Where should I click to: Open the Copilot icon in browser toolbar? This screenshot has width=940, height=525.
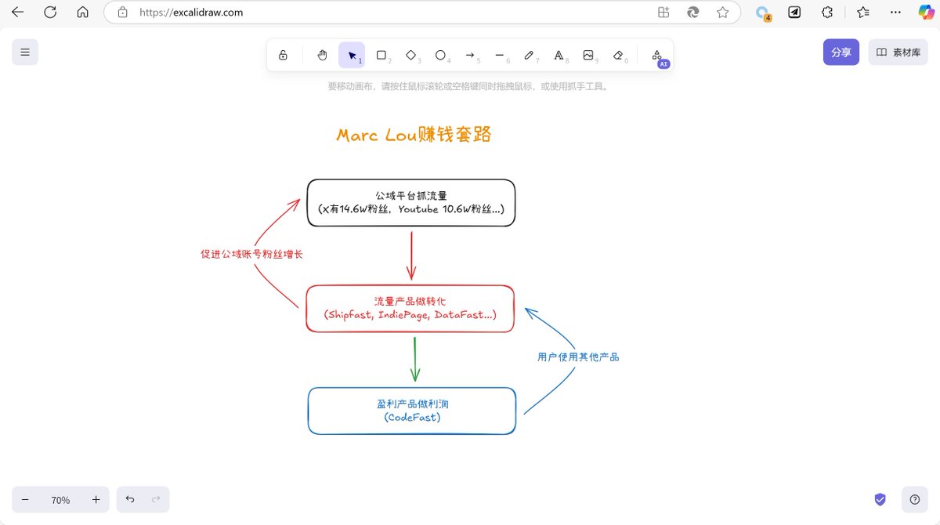click(x=927, y=13)
